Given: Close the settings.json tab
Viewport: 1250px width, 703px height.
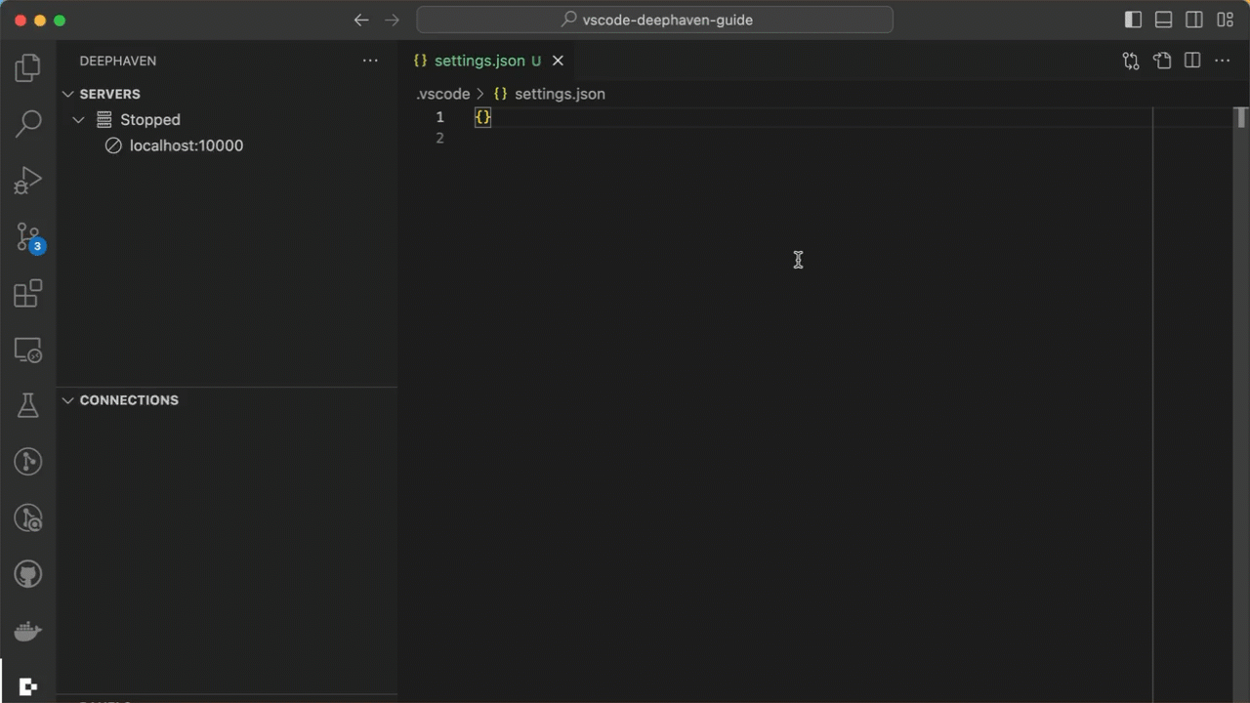Looking at the screenshot, I should point(559,61).
